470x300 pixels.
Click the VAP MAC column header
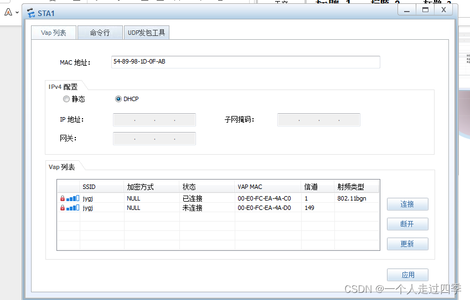click(x=268, y=187)
